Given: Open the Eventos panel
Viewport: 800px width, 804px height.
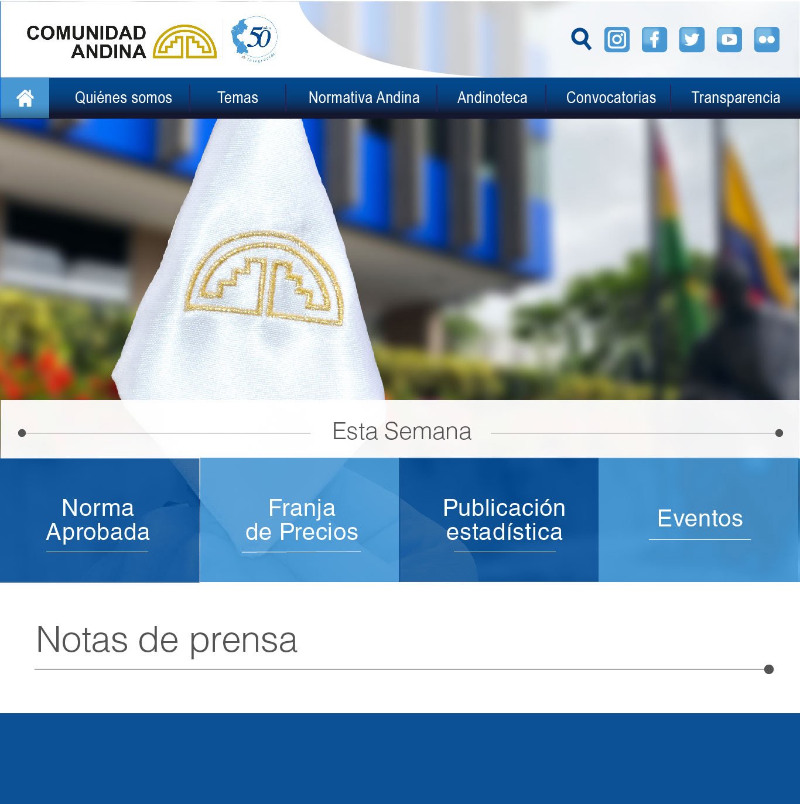Looking at the screenshot, I should [x=700, y=519].
